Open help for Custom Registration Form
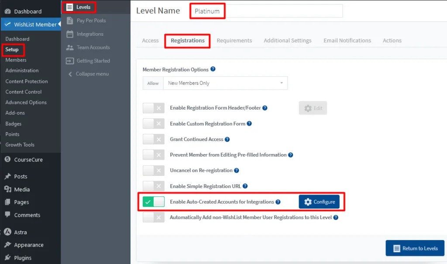Screen dimensions: 447x264 coord(249,123)
